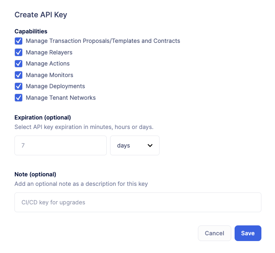Click the Create API Key heading
The height and width of the screenshot is (253, 275).
[41, 15]
